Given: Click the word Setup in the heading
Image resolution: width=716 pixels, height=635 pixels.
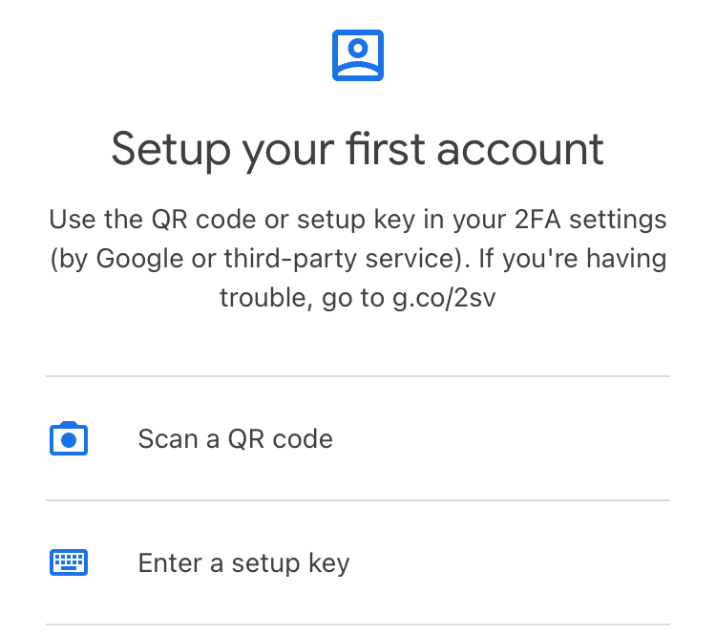Looking at the screenshot, I should [x=171, y=149].
